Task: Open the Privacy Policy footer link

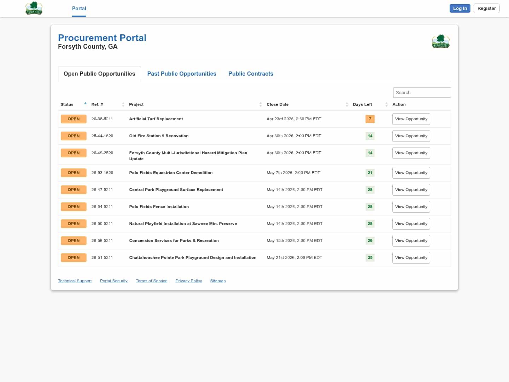Action: pyautogui.click(x=188, y=281)
